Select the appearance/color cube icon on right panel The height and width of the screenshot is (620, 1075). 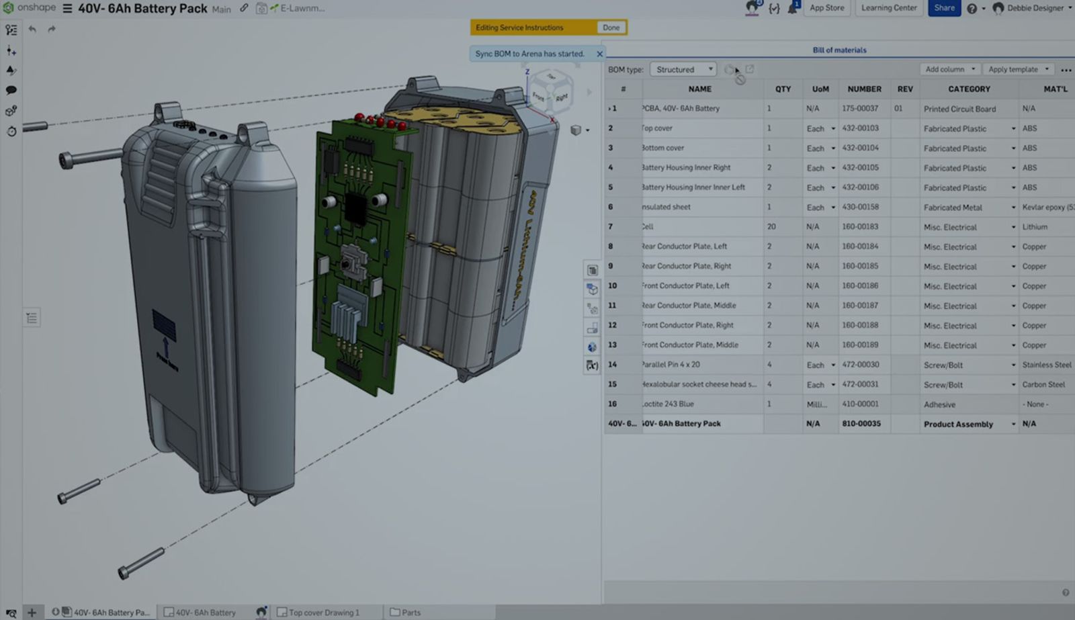592,347
